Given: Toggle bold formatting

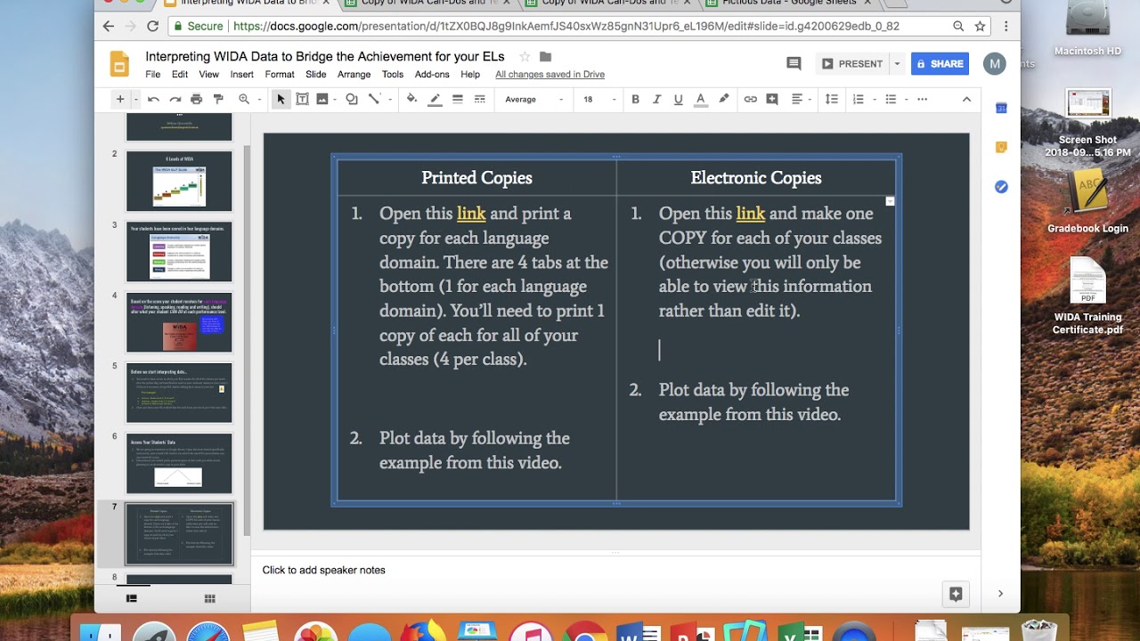Looking at the screenshot, I should (635, 99).
